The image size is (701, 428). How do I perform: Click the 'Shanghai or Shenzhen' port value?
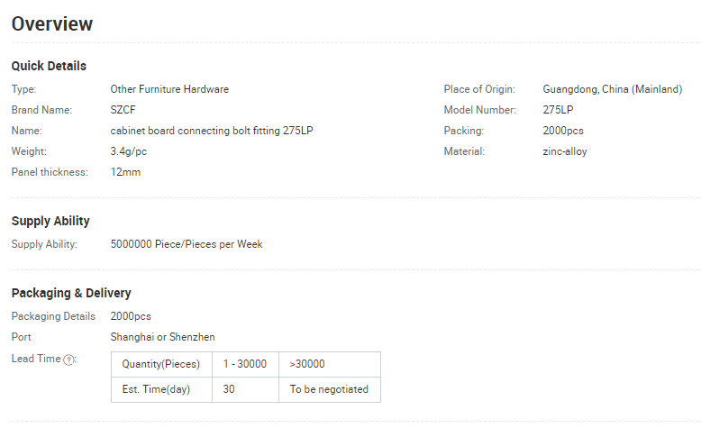point(162,337)
